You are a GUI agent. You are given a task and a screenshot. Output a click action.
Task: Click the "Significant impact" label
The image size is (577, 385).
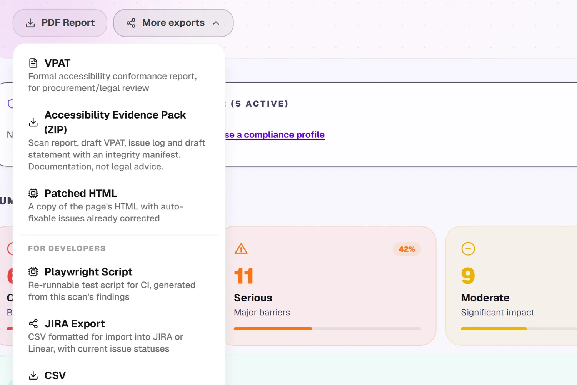pos(497,313)
